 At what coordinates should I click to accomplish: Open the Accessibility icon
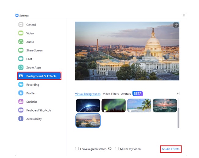(21, 119)
